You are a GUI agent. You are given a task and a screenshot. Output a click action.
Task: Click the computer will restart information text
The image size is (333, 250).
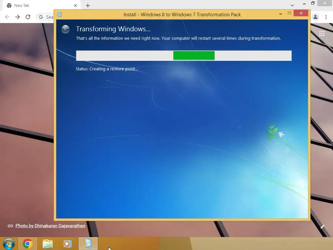178,38
